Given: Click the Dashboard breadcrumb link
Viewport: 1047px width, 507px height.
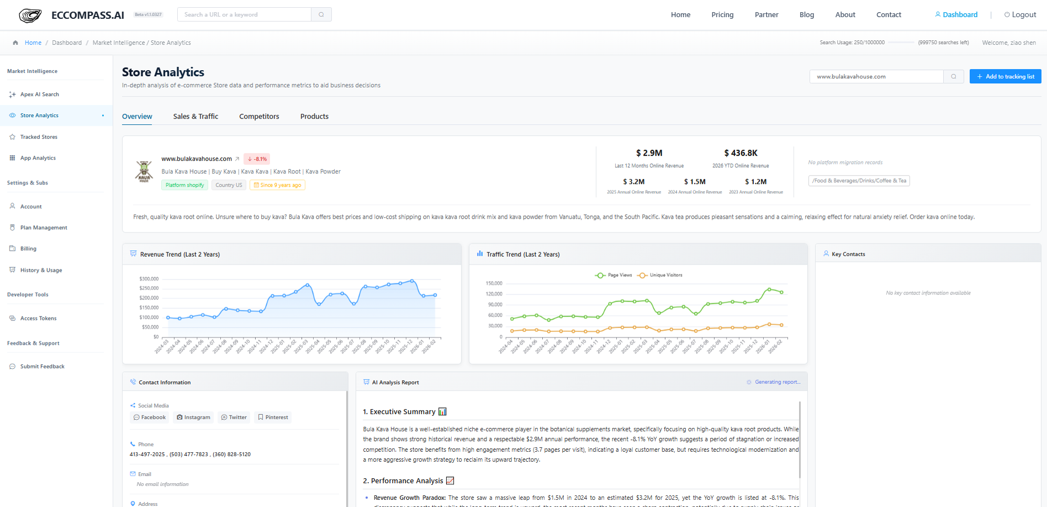Looking at the screenshot, I should pos(67,43).
